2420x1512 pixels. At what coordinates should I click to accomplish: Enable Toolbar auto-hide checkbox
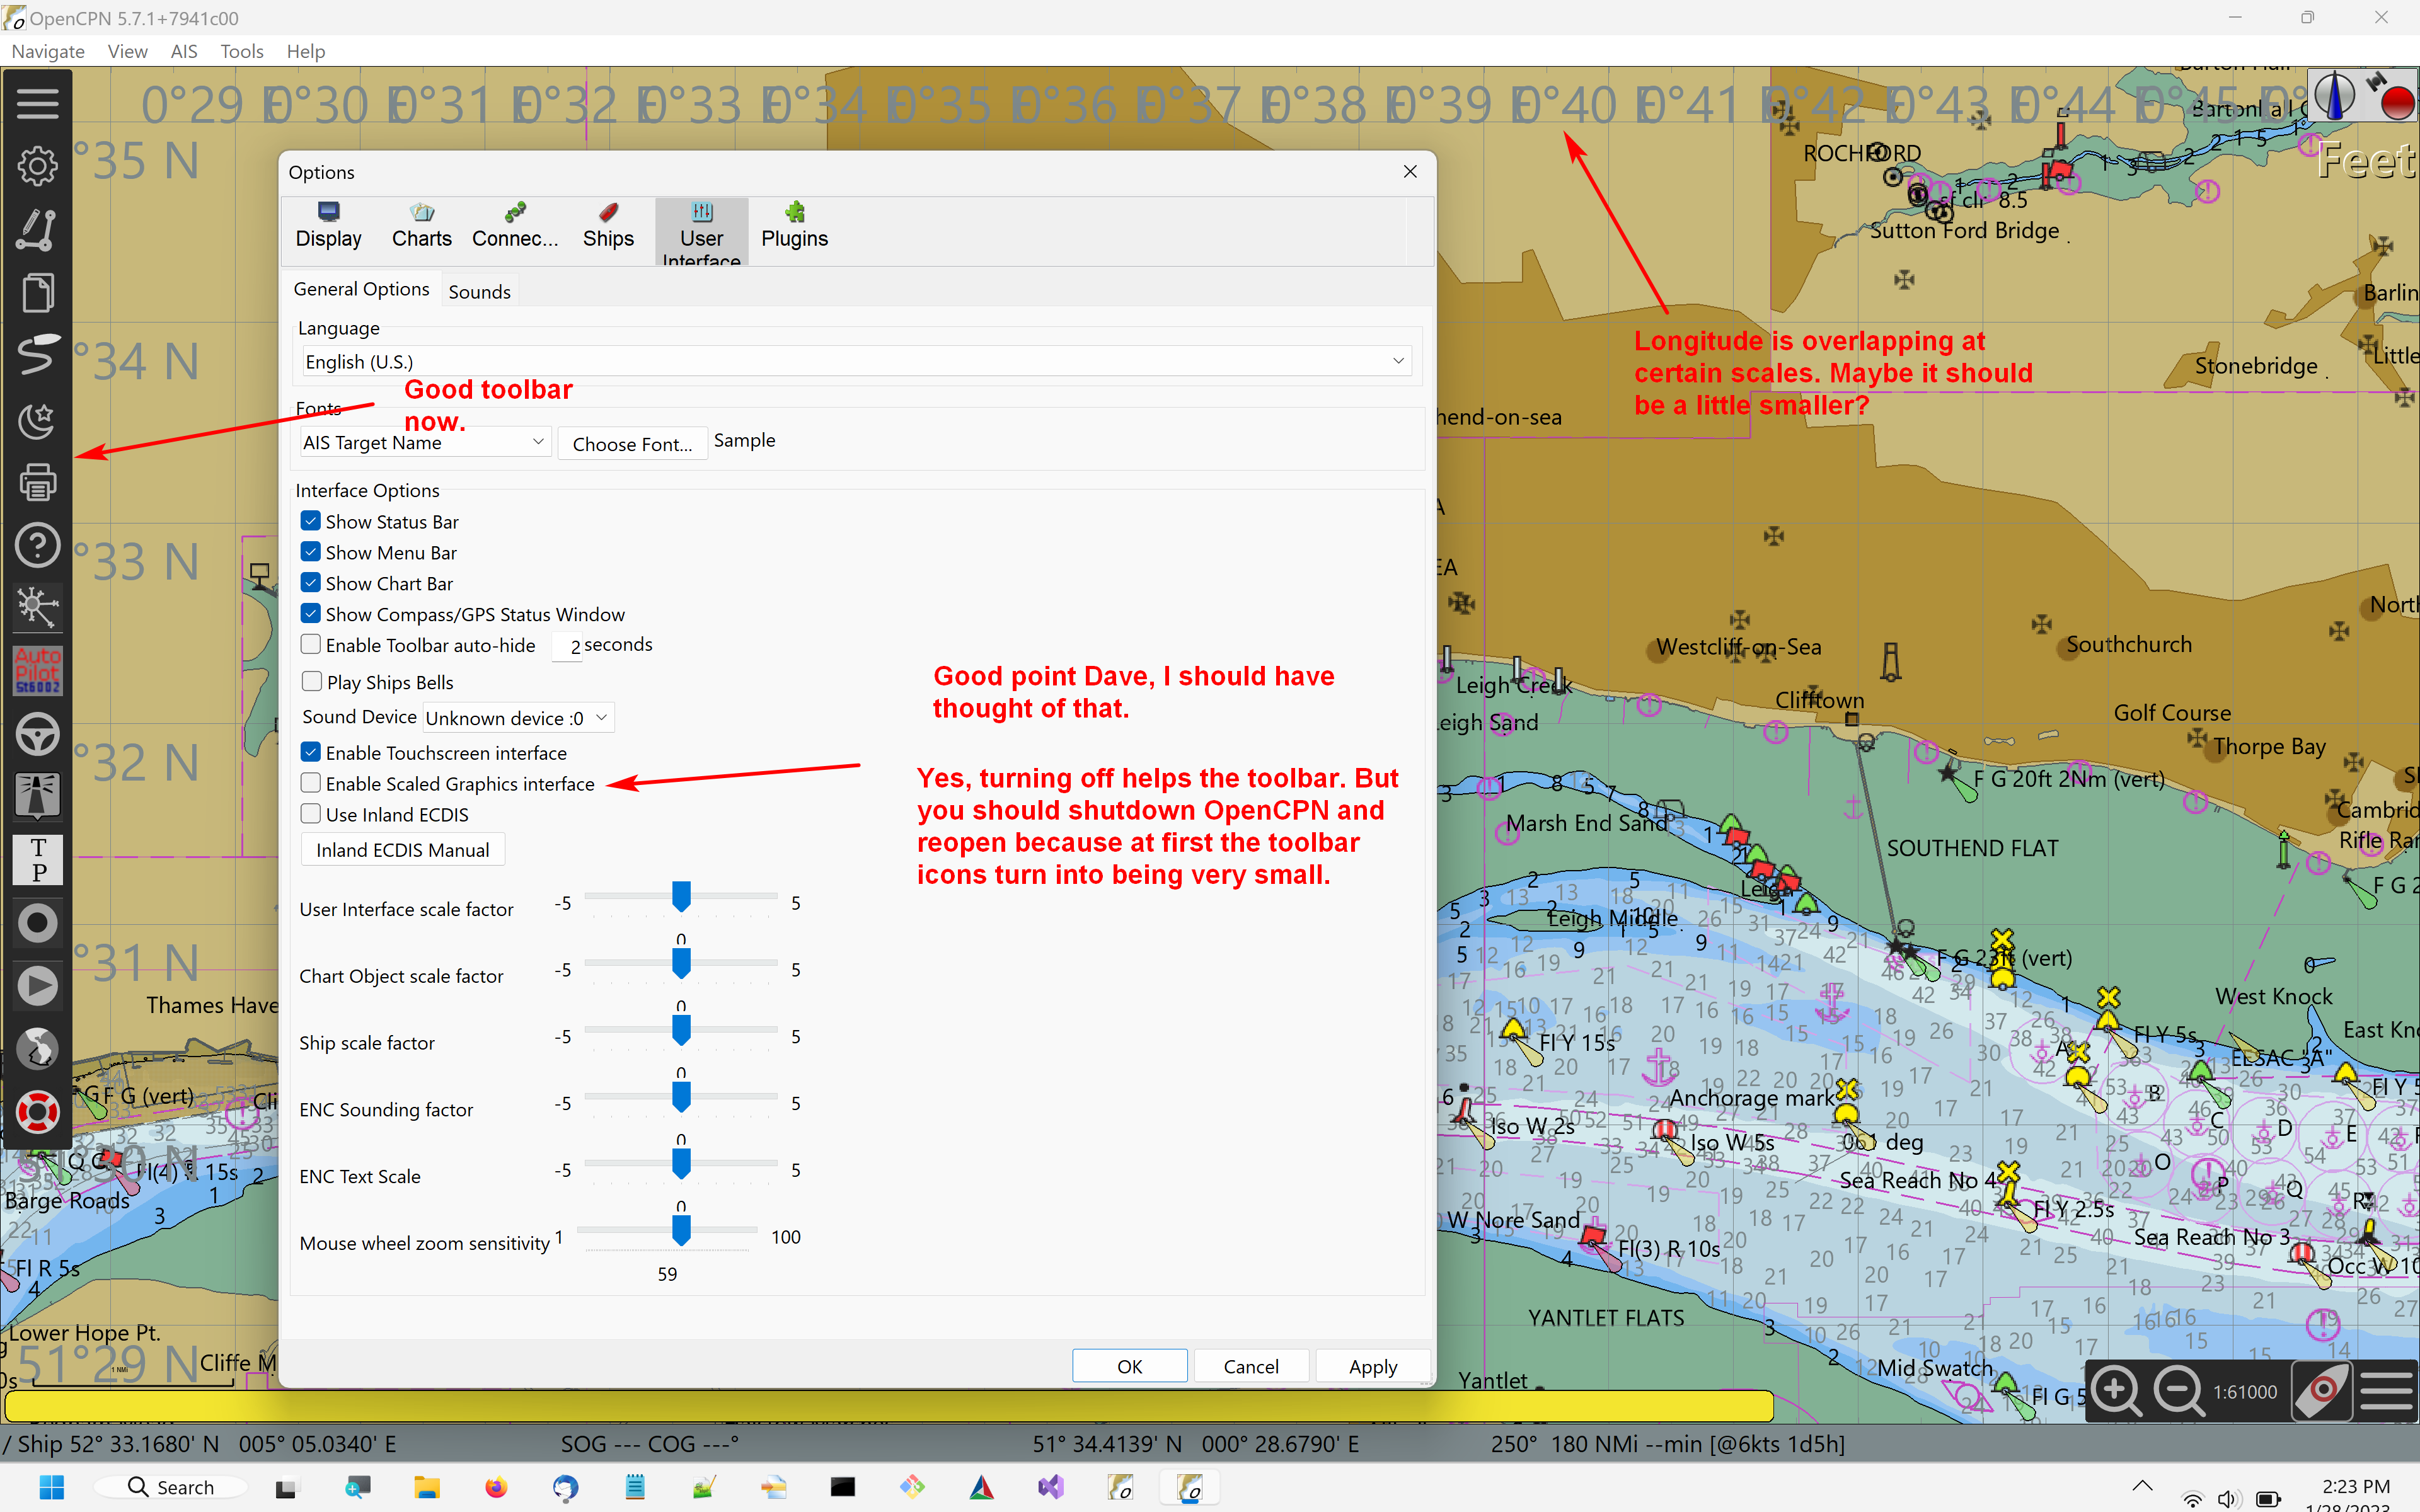click(311, 645)
